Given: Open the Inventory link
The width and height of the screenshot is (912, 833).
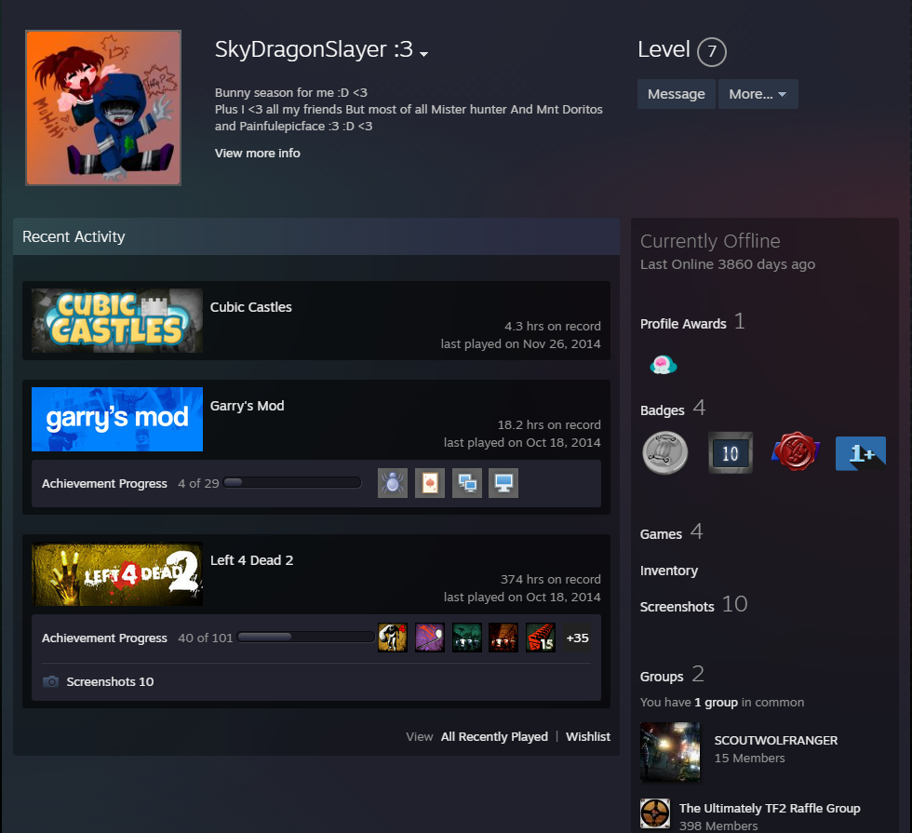Looking at the screenshot, I should pyautogui.click(x=669, y=571).
